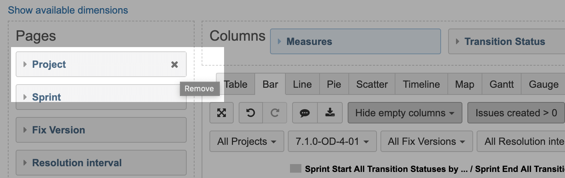The image size is (565, 178).
Task: Expand the Measures dimension arrow
Action: [279, 42]
